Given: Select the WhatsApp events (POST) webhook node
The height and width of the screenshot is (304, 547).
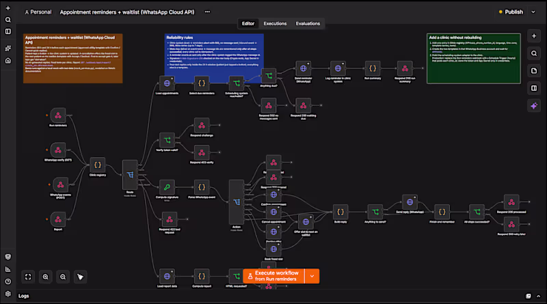Looking at the screenshot, I should (x=60, y=184).
